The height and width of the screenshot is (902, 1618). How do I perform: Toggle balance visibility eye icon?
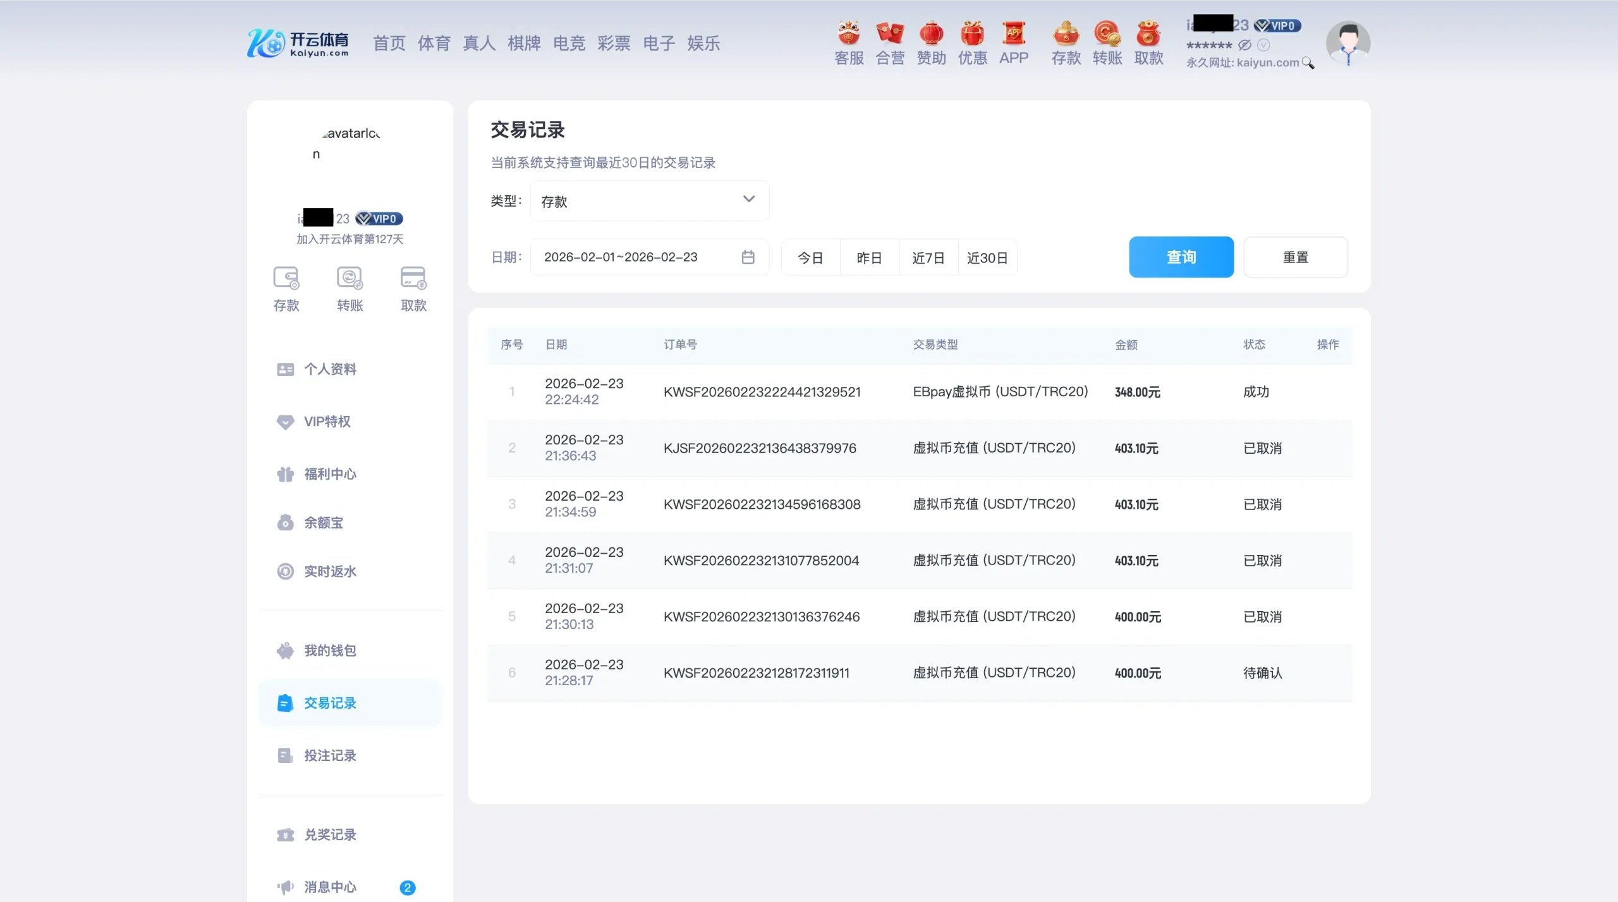pos(1244,45)
